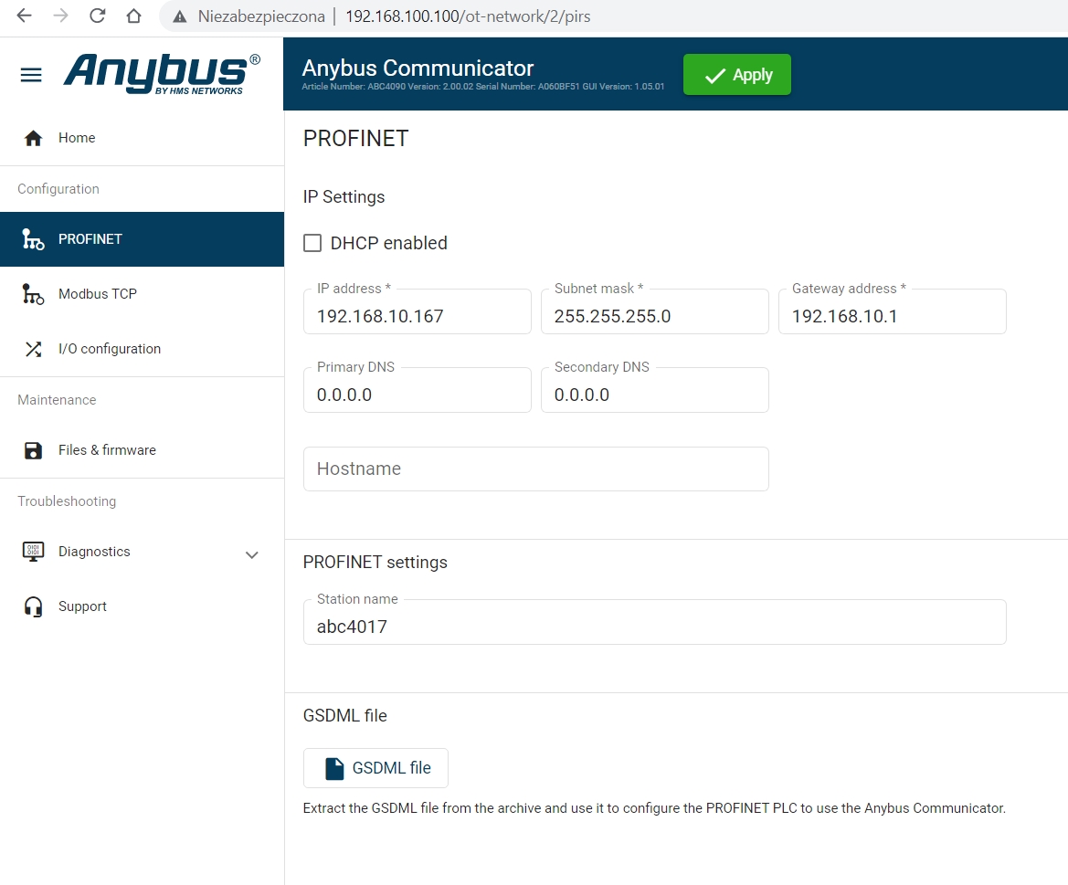1068x885 pixels.
Task: Open Files & firmware section
Action: pos(142,450)
